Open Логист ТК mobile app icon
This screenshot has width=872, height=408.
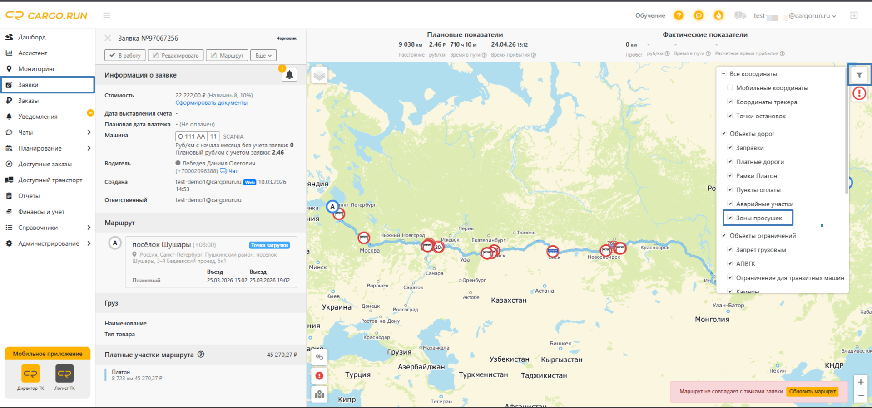click(x=64, y=374)
